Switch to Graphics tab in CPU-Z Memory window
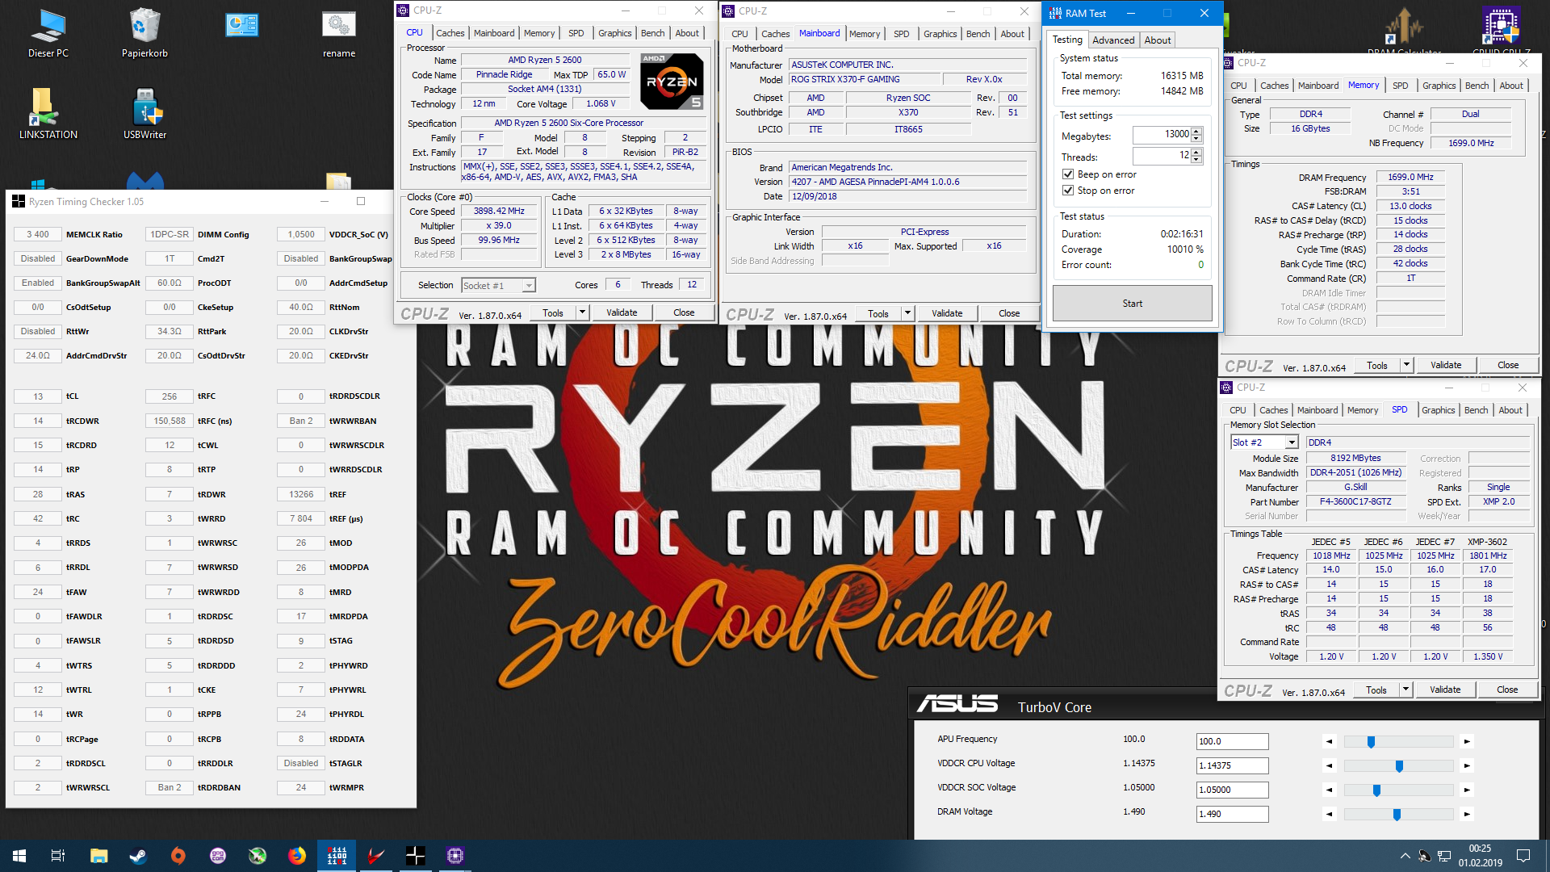The image size is (1550, 872). [1439, 86]
